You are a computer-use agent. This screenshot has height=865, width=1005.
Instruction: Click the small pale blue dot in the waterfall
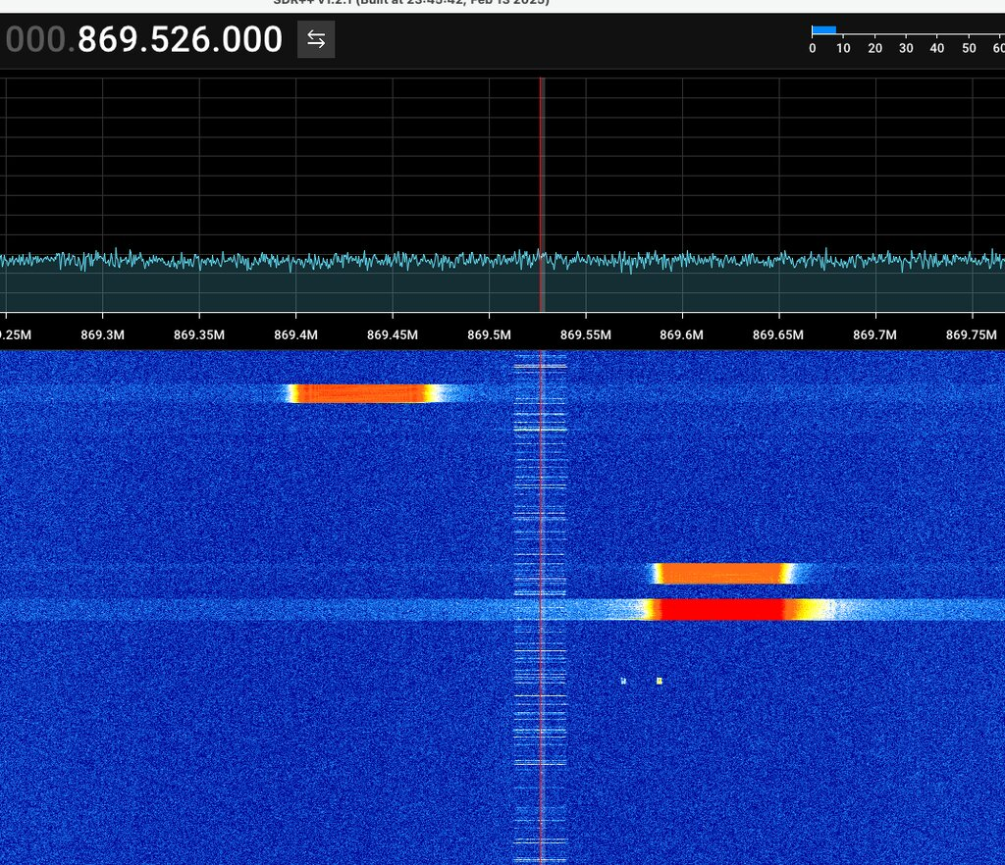[x=623, y=681]
